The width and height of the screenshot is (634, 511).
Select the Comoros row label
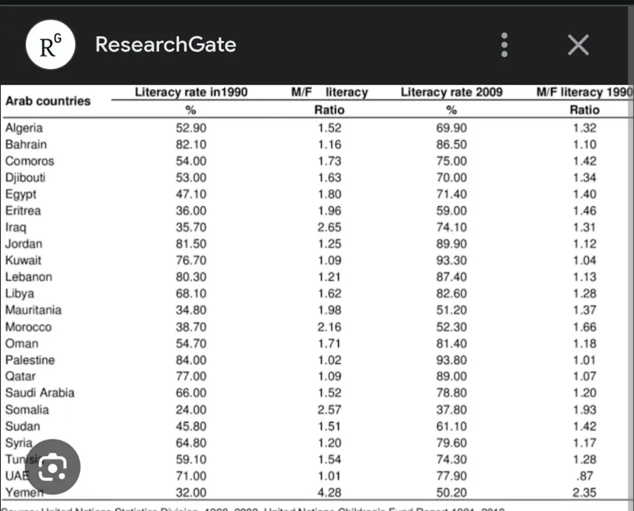(x=30, y=161)
